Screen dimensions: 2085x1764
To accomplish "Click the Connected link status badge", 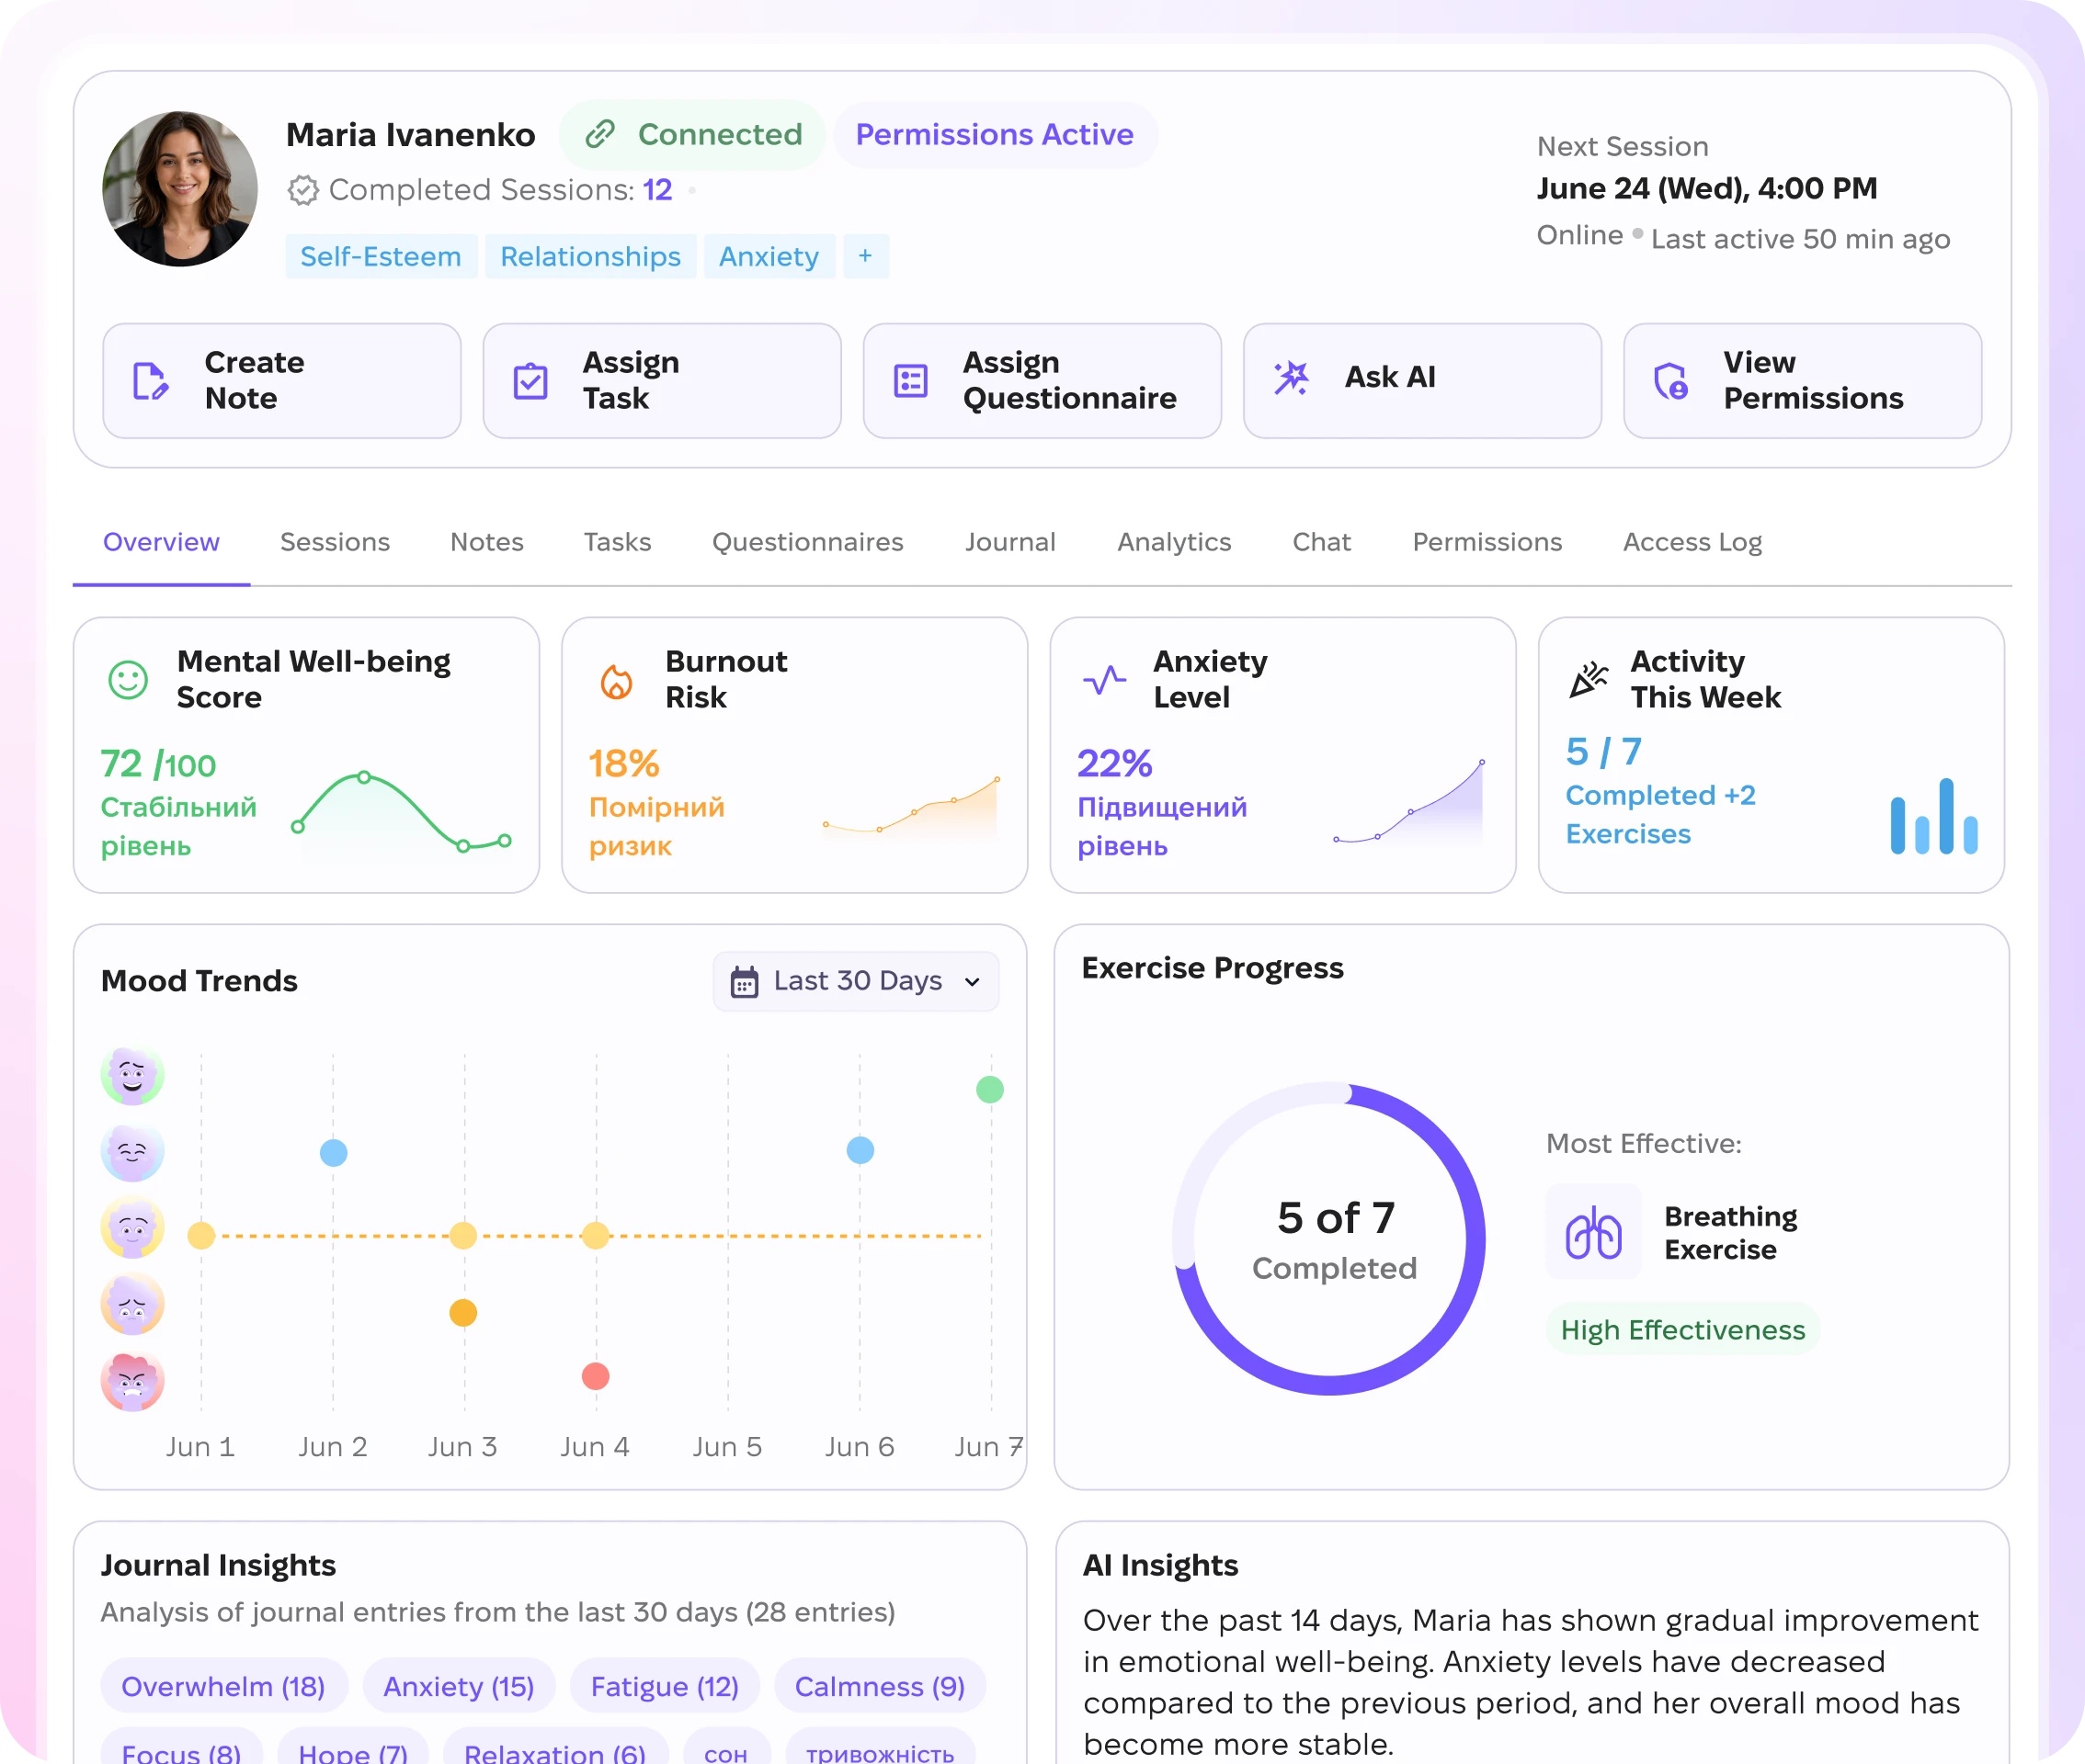I will point(692,134).
